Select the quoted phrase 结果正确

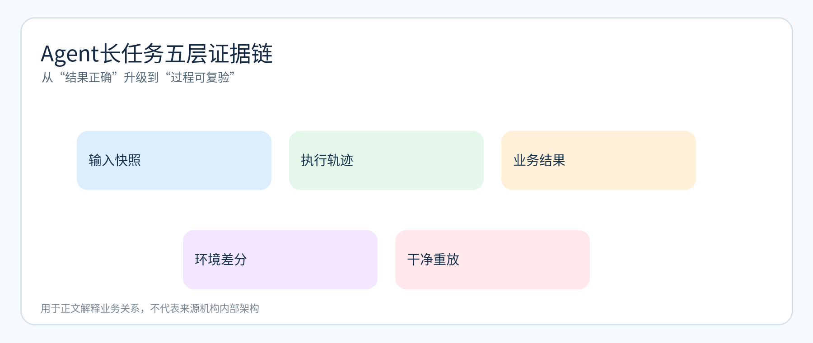tap(89, 78)
